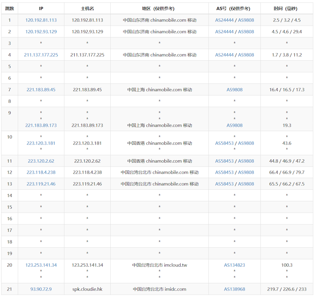Click hop number 20
This screenshot has height=297, width=315.
(x=9, y=265)
